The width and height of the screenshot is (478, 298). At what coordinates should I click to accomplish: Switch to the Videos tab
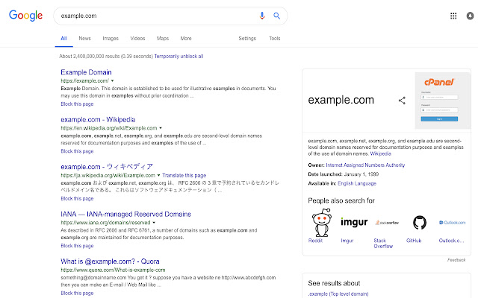tap(137, 38)
